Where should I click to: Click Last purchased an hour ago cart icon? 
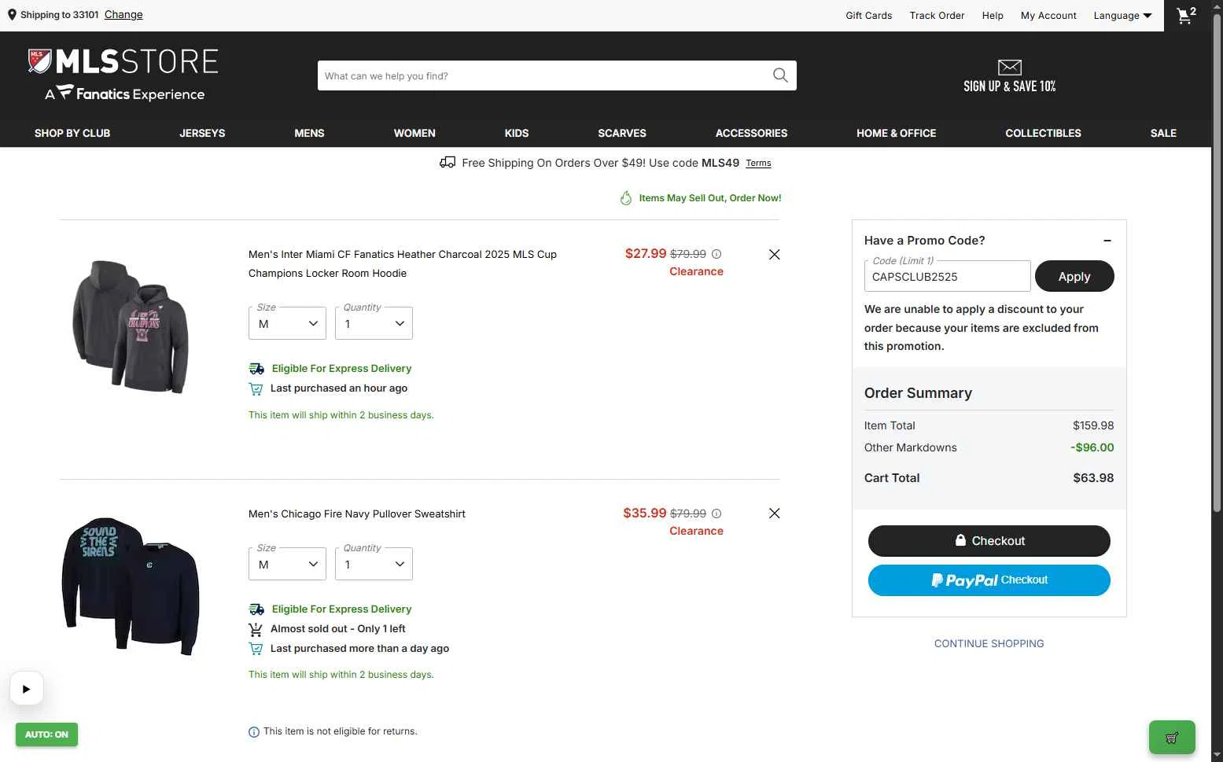256,388
